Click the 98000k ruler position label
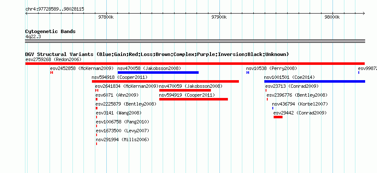Image resolution: width=377 pixels, height=173 pixels. click(332, 17)
